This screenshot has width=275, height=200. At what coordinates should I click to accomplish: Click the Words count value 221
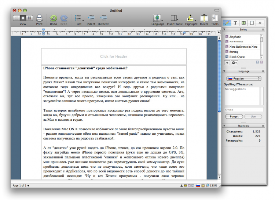(258, 136)
